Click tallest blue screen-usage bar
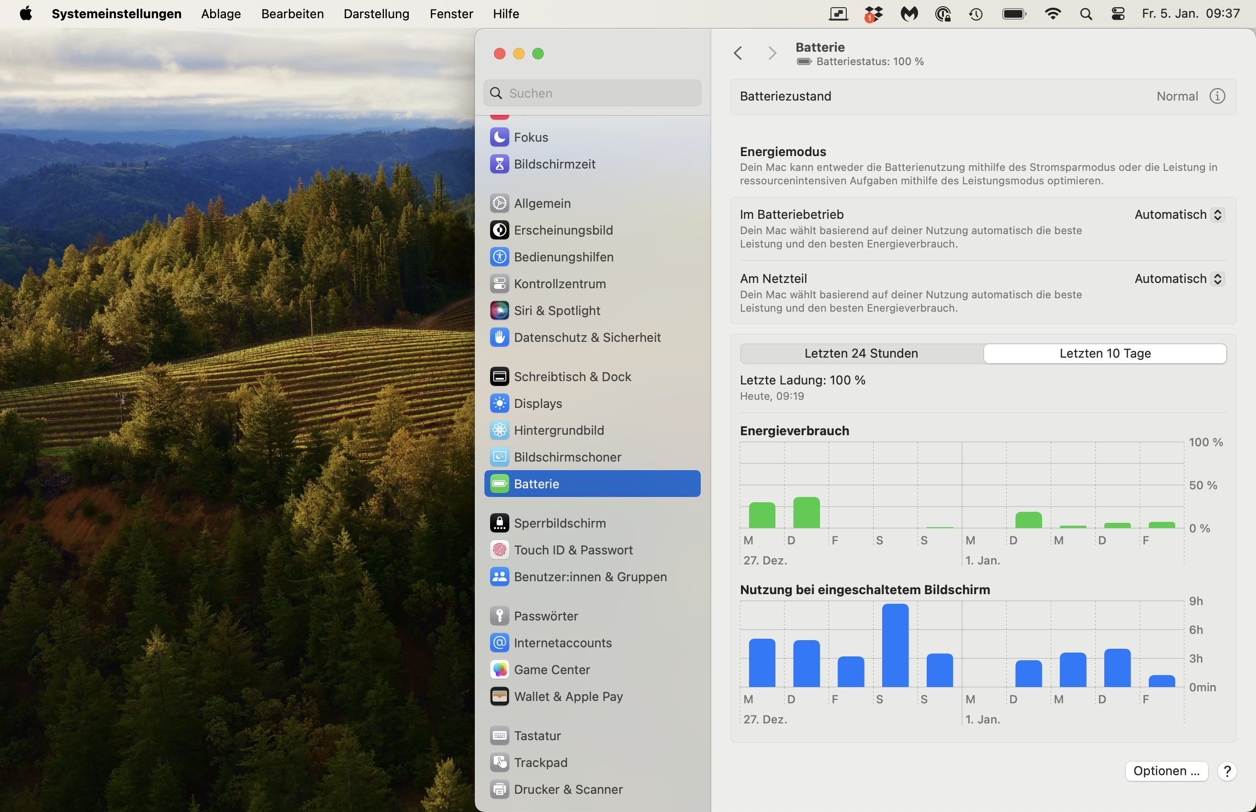Viewport: 1256px width, 812px height. point(895,645)
